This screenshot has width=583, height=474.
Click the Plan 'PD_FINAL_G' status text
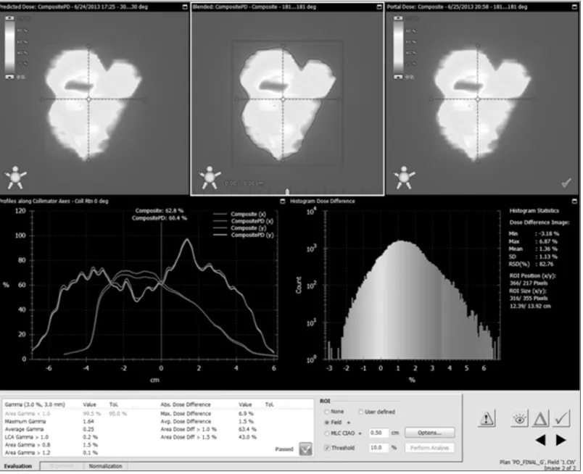pos(537,462)
